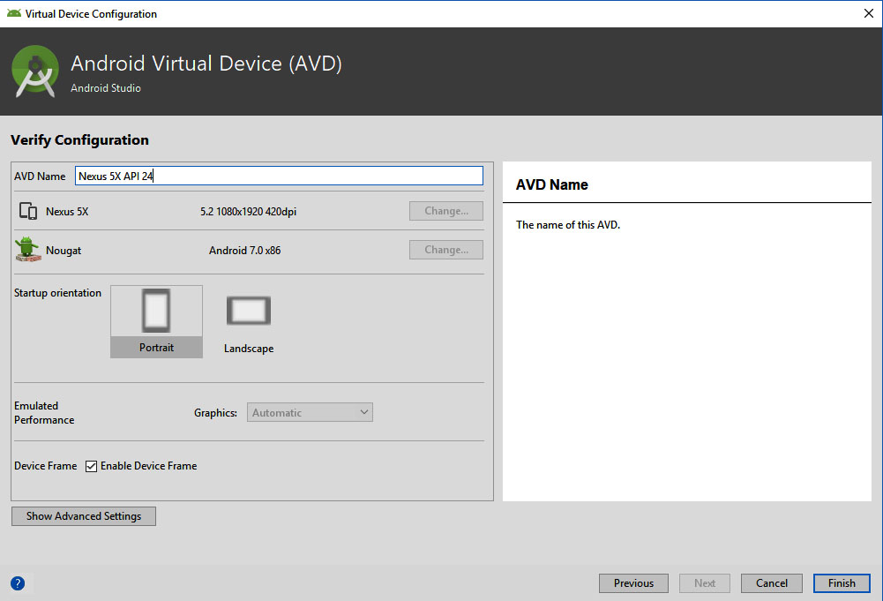The height and width of the screenshot is (601, 883).
Task: Click the AVD Name text field
Action: pyautogui.click(x=279, y=176)
